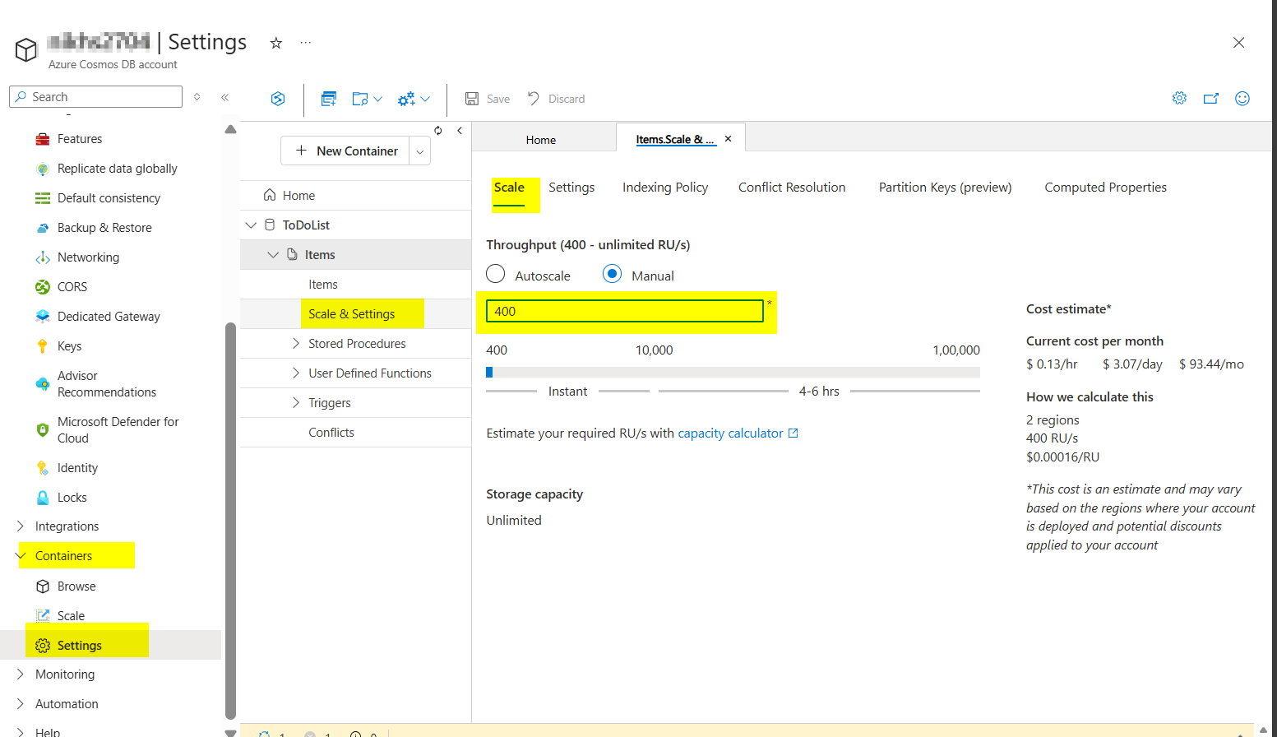Viewport: 1277px width, 737px height.
Task: Click the New folder/container toolbar icon
Action: 360,99
